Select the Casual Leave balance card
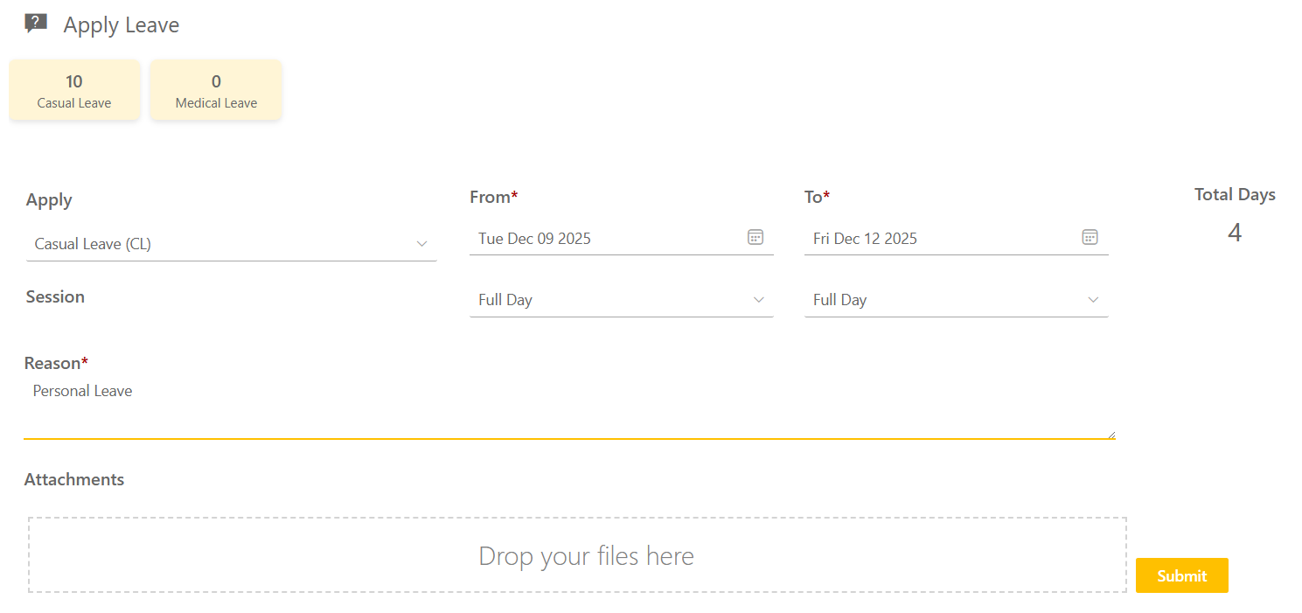 [74, 90]
